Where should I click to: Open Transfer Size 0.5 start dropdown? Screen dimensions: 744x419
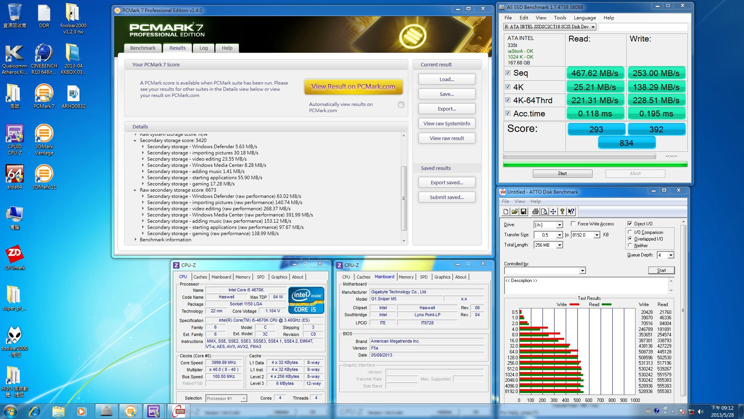pyautogui.click(x=560, y=235)
